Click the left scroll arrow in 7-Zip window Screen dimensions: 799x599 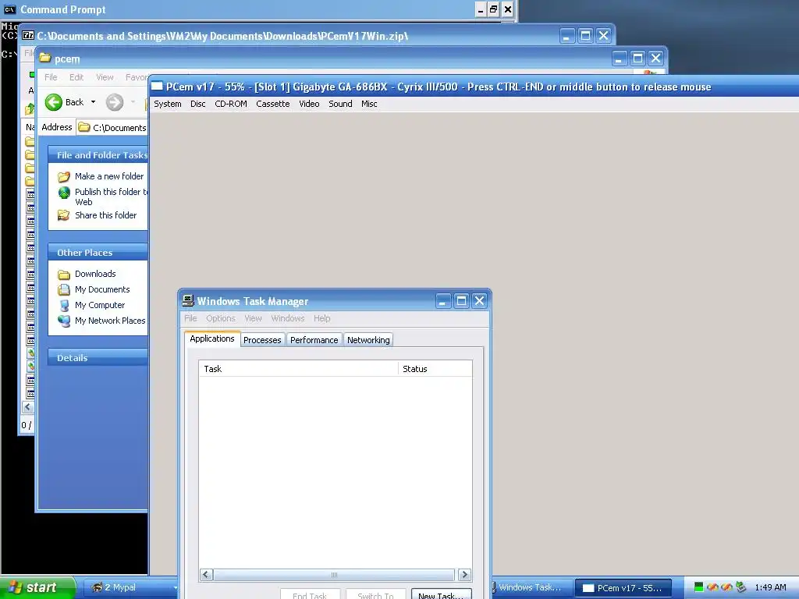[27, 406]
